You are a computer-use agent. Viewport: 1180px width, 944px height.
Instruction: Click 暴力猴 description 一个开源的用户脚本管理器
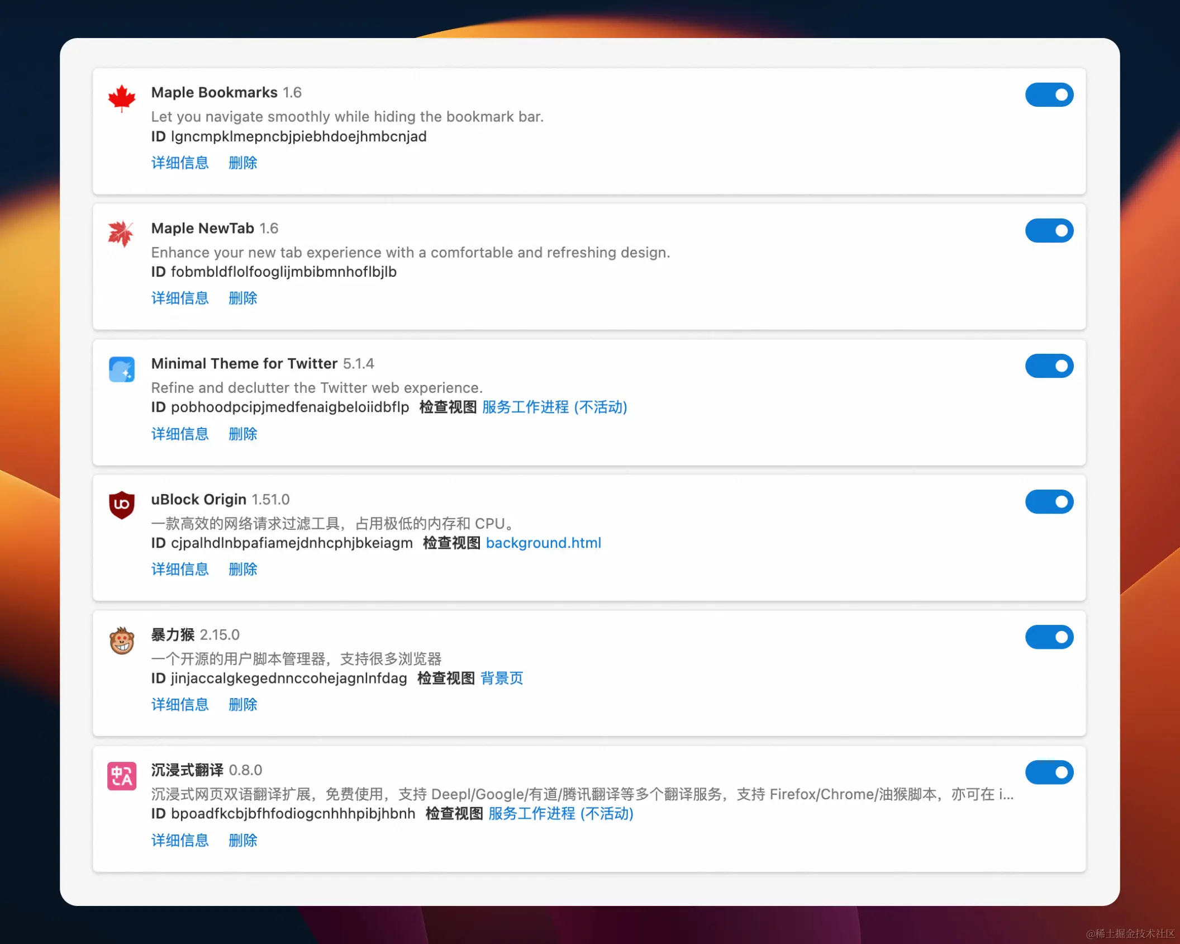[x=296, y=658]
